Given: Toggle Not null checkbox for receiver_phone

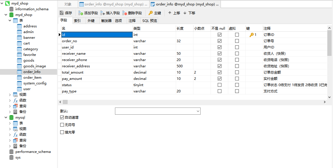Looking at the screenshot, I should (x=220, y=60).
